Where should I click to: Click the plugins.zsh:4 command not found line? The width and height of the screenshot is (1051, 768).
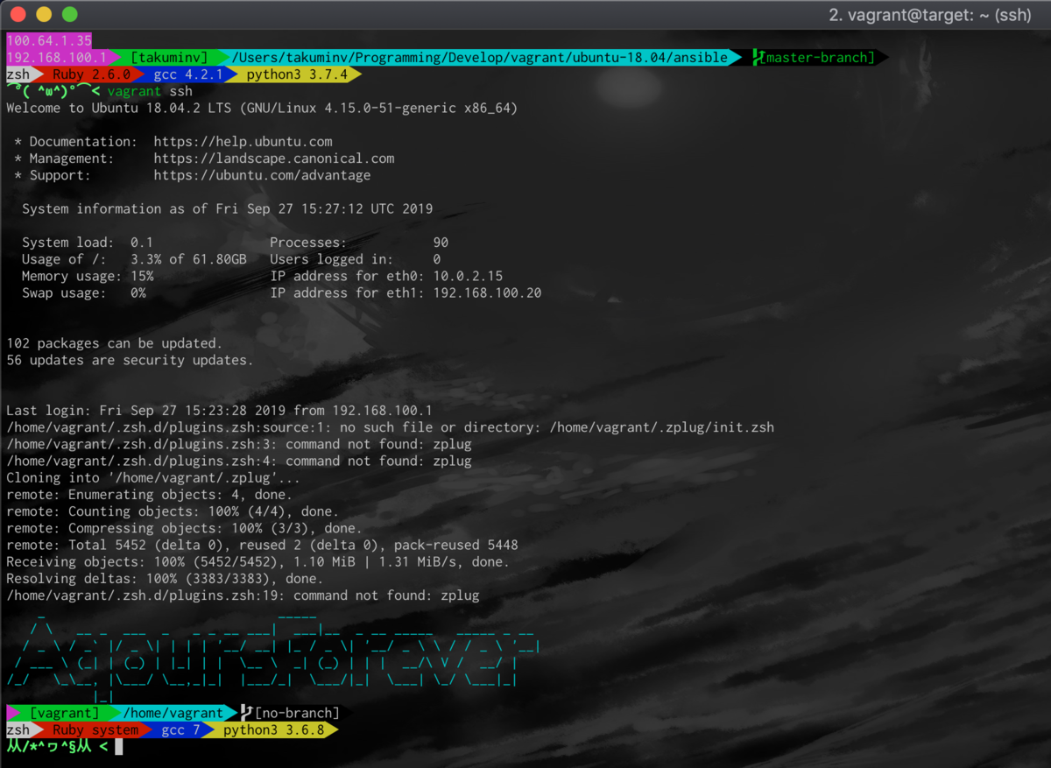(x=239, y=461)
